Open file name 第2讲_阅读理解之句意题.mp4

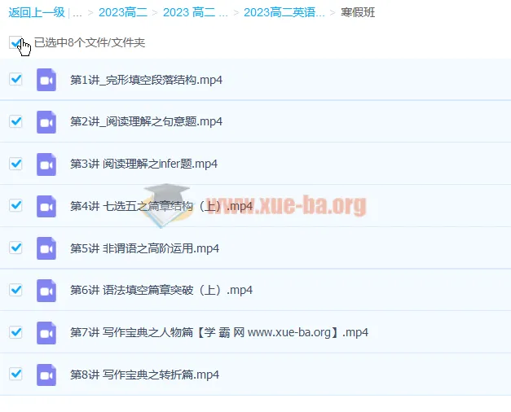pos(147,122)
